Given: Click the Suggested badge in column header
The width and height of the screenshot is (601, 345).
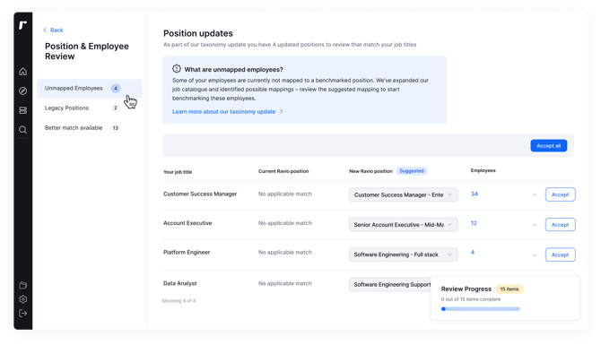Looking at the screenshot, I should (412, 171).
